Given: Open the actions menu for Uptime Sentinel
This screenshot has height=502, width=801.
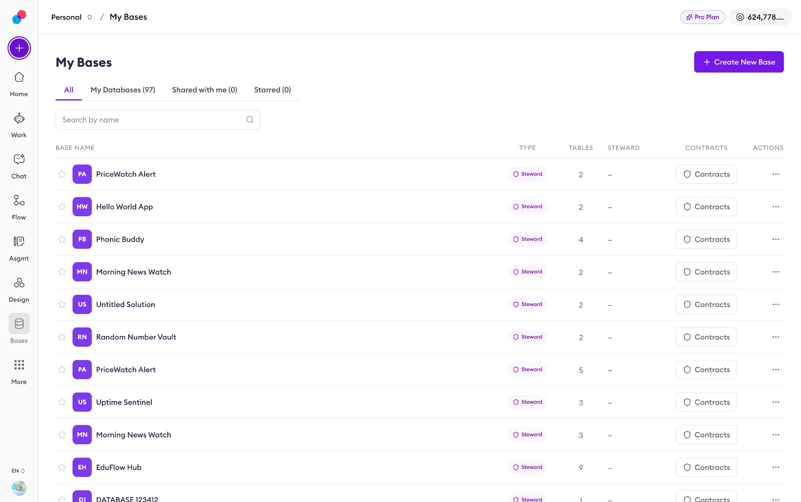Looking at the screenshot, I should [x=776, y=402].
